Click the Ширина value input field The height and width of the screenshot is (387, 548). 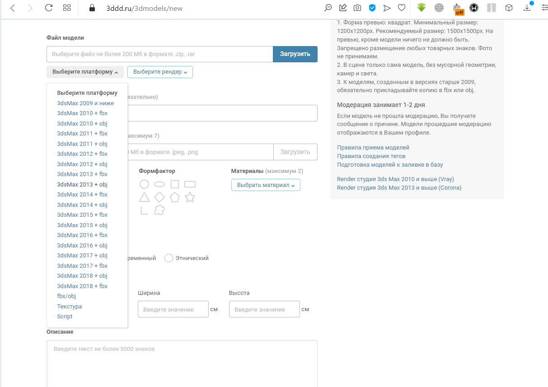click(173, 309)
